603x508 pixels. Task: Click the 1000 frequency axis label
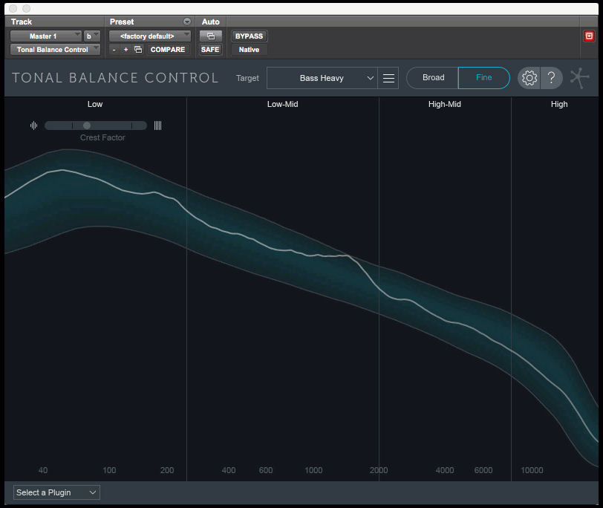(x=313, y=470)
